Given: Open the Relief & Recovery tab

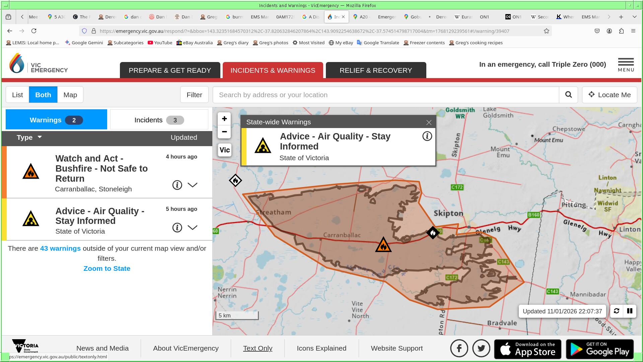Looking at the screenshot, I should (x=376, y=70).
